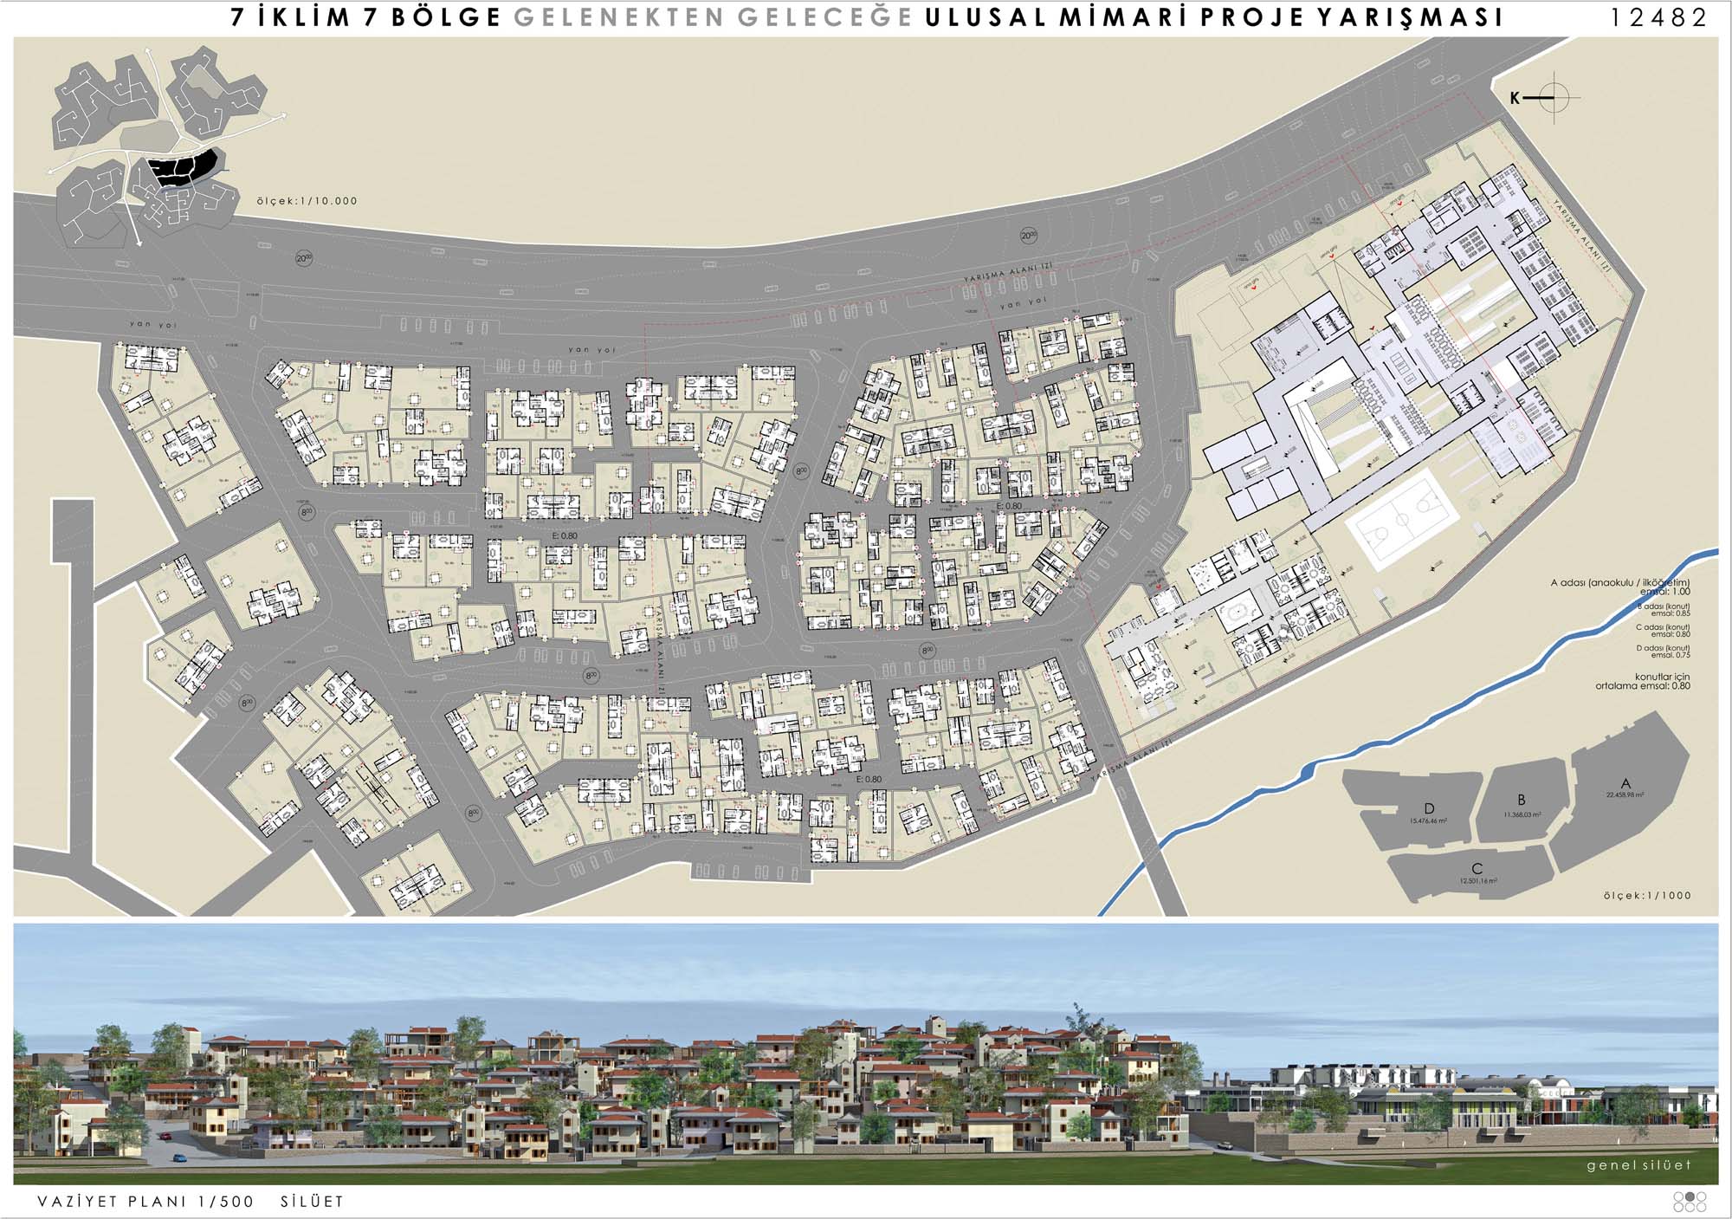The image size is (1732, 1219).
Task: Select block A in the area diagram
Action: pyautogui.click(x=1625, y=788)
